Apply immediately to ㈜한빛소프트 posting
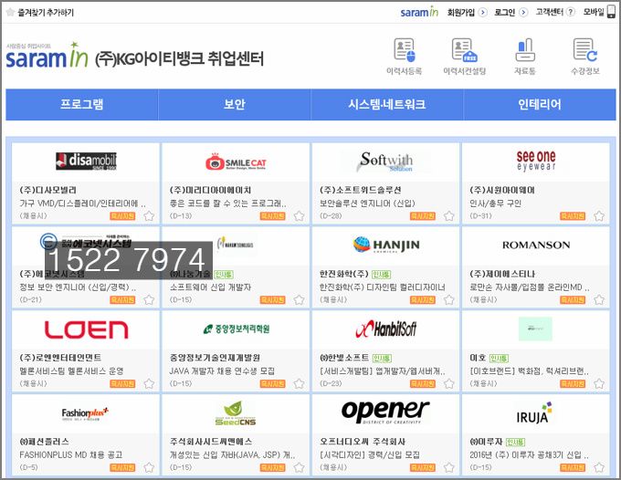 point(423,384)
